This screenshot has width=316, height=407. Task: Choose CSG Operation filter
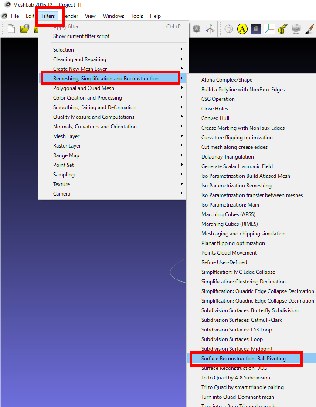point(218,99)
